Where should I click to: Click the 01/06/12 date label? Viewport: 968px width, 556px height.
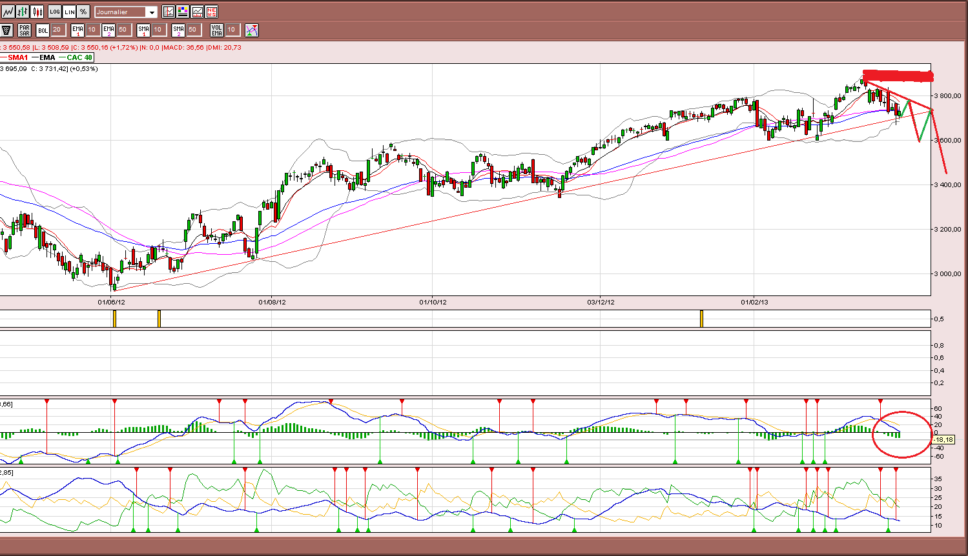pos(111,301)
